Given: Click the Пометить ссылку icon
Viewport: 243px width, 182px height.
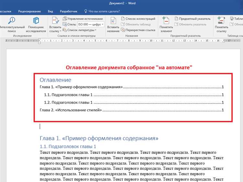Looking at the screenshot, I should coord(221,20).
